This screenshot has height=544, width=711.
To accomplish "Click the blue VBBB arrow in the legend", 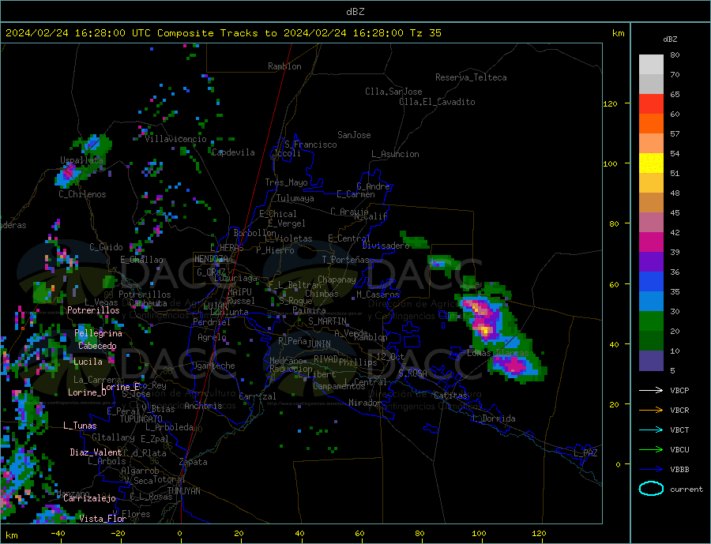I will 651,469.
